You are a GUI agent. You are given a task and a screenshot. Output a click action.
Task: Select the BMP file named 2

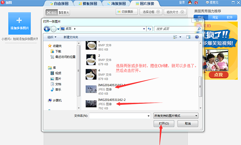pos(99,60)
